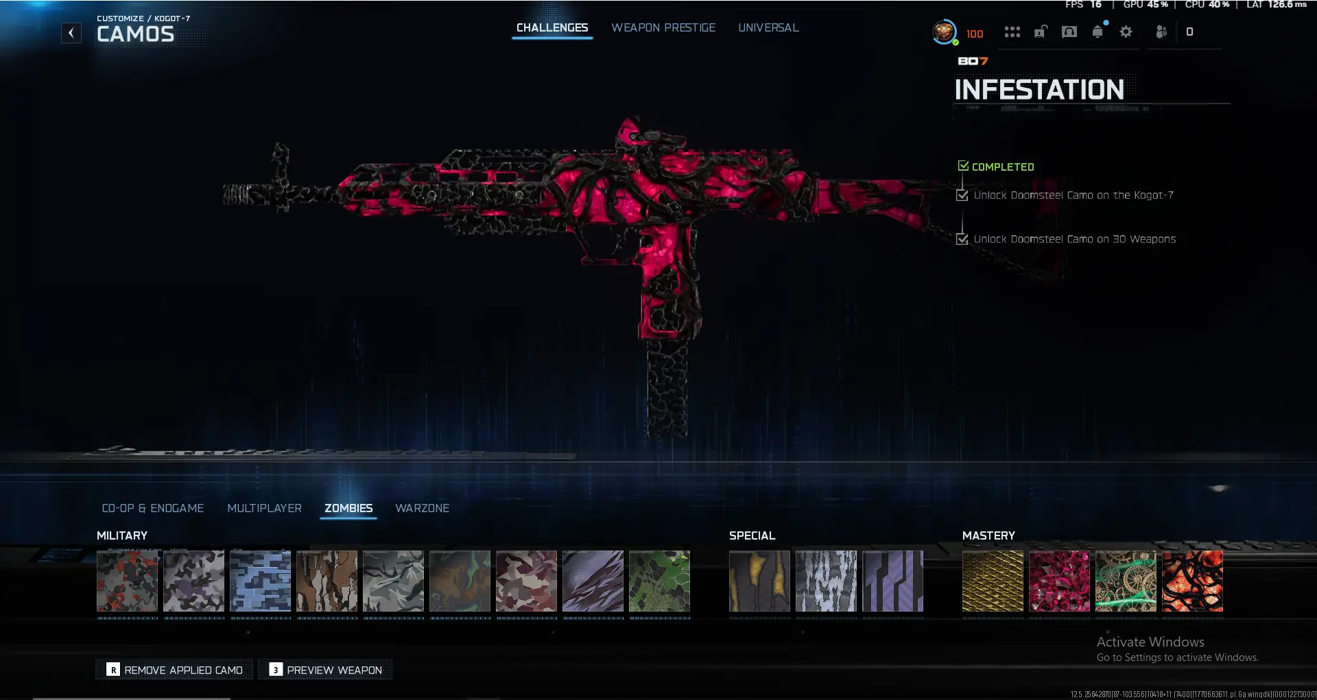Screen dimensions: 1317x700
Task: Open the camera snapshot icon
Action: click(1069, 32)
